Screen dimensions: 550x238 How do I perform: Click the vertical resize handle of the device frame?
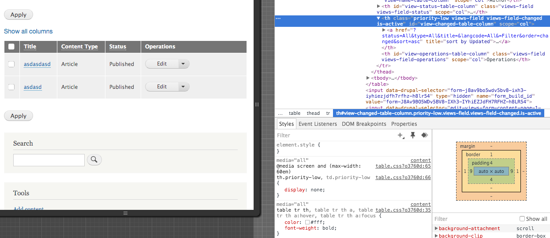tap(257, 104)
